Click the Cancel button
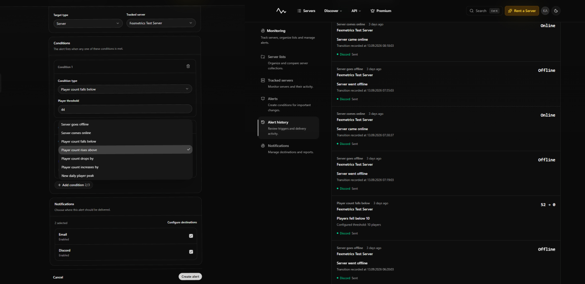The width and height of the screenshot is (585, 284). tap(58, 277)
